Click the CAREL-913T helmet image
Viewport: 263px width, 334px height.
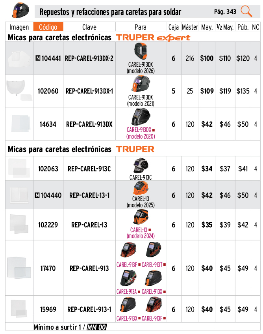pos(153,250)
